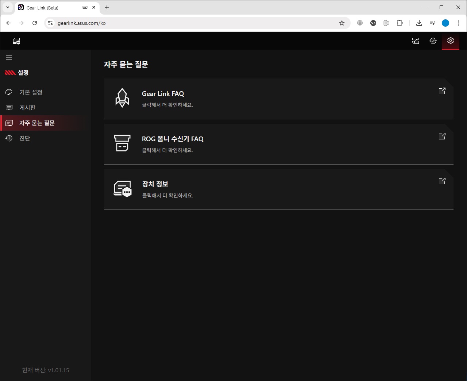
Task: Open the fullscreen display icon in header
Action: tap(416, 41)
